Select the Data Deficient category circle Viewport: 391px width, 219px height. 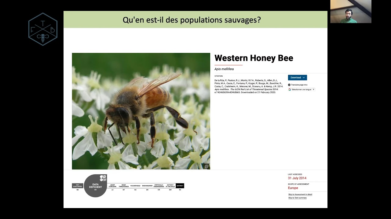(95, 186)
